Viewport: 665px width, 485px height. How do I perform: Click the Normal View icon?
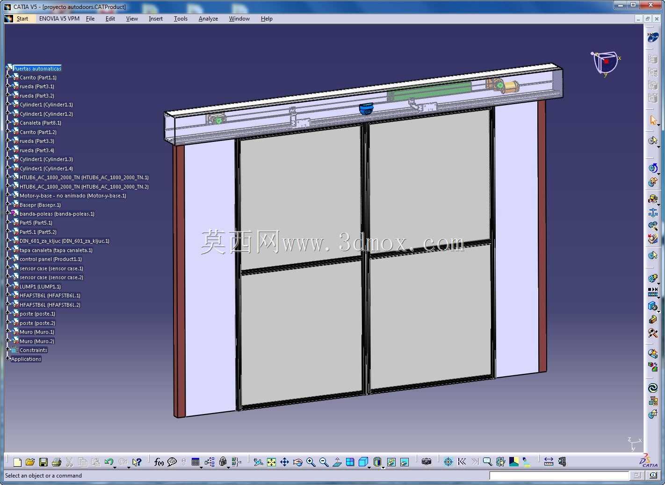click(337, 462)
